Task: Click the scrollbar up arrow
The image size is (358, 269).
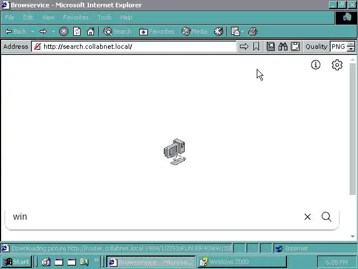Action: [x=352, y=60]
